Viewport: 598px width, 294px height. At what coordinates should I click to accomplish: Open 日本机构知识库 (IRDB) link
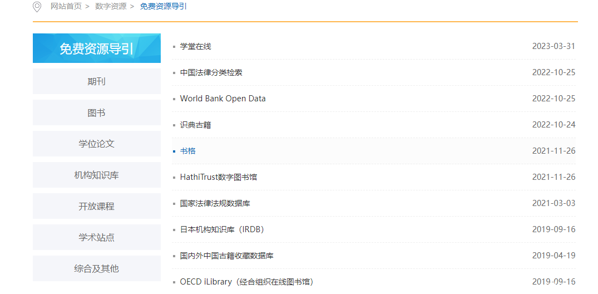point(221,229)
